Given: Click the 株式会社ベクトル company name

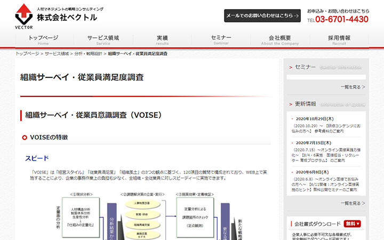Looking at the screenshot, I should (x=67, y=18).
